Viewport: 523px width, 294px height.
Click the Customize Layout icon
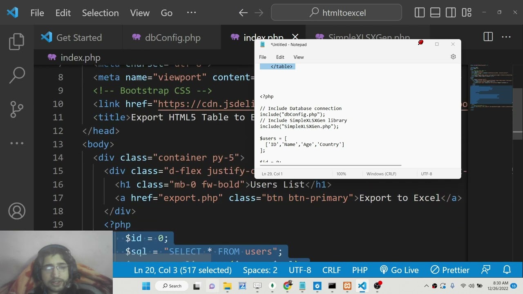[x=467, y=13]
